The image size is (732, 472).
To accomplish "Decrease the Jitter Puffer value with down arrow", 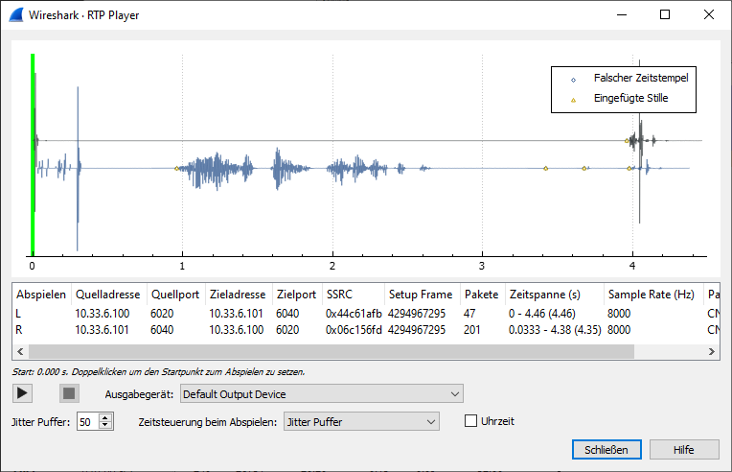I will 105,425.
